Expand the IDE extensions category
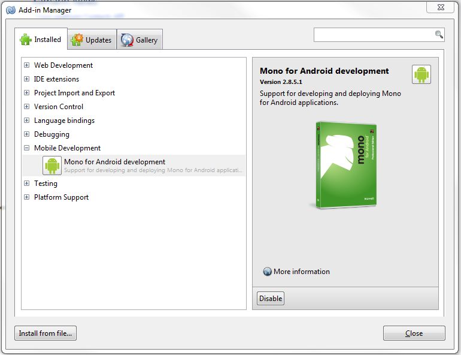Screen dimensions: 461x355 pyautogui.click(x=27, y=79)
